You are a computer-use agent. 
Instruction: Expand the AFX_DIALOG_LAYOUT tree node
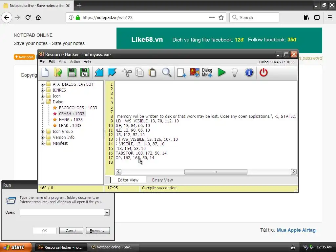(42, 84)
